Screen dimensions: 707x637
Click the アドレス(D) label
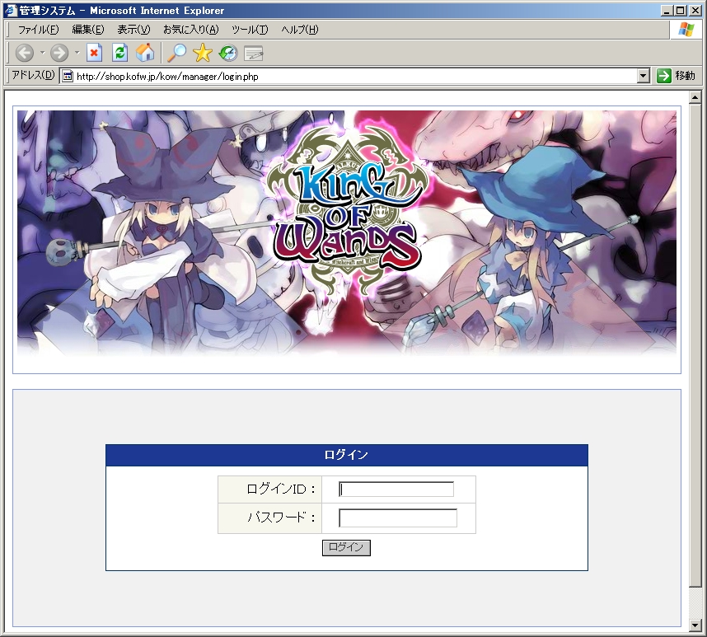33,75
